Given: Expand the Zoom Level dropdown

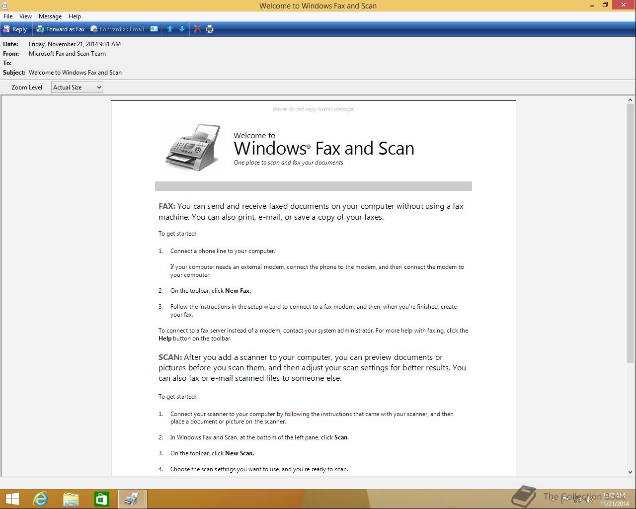Looking at the screenshot, I should (x=77, y=87).
